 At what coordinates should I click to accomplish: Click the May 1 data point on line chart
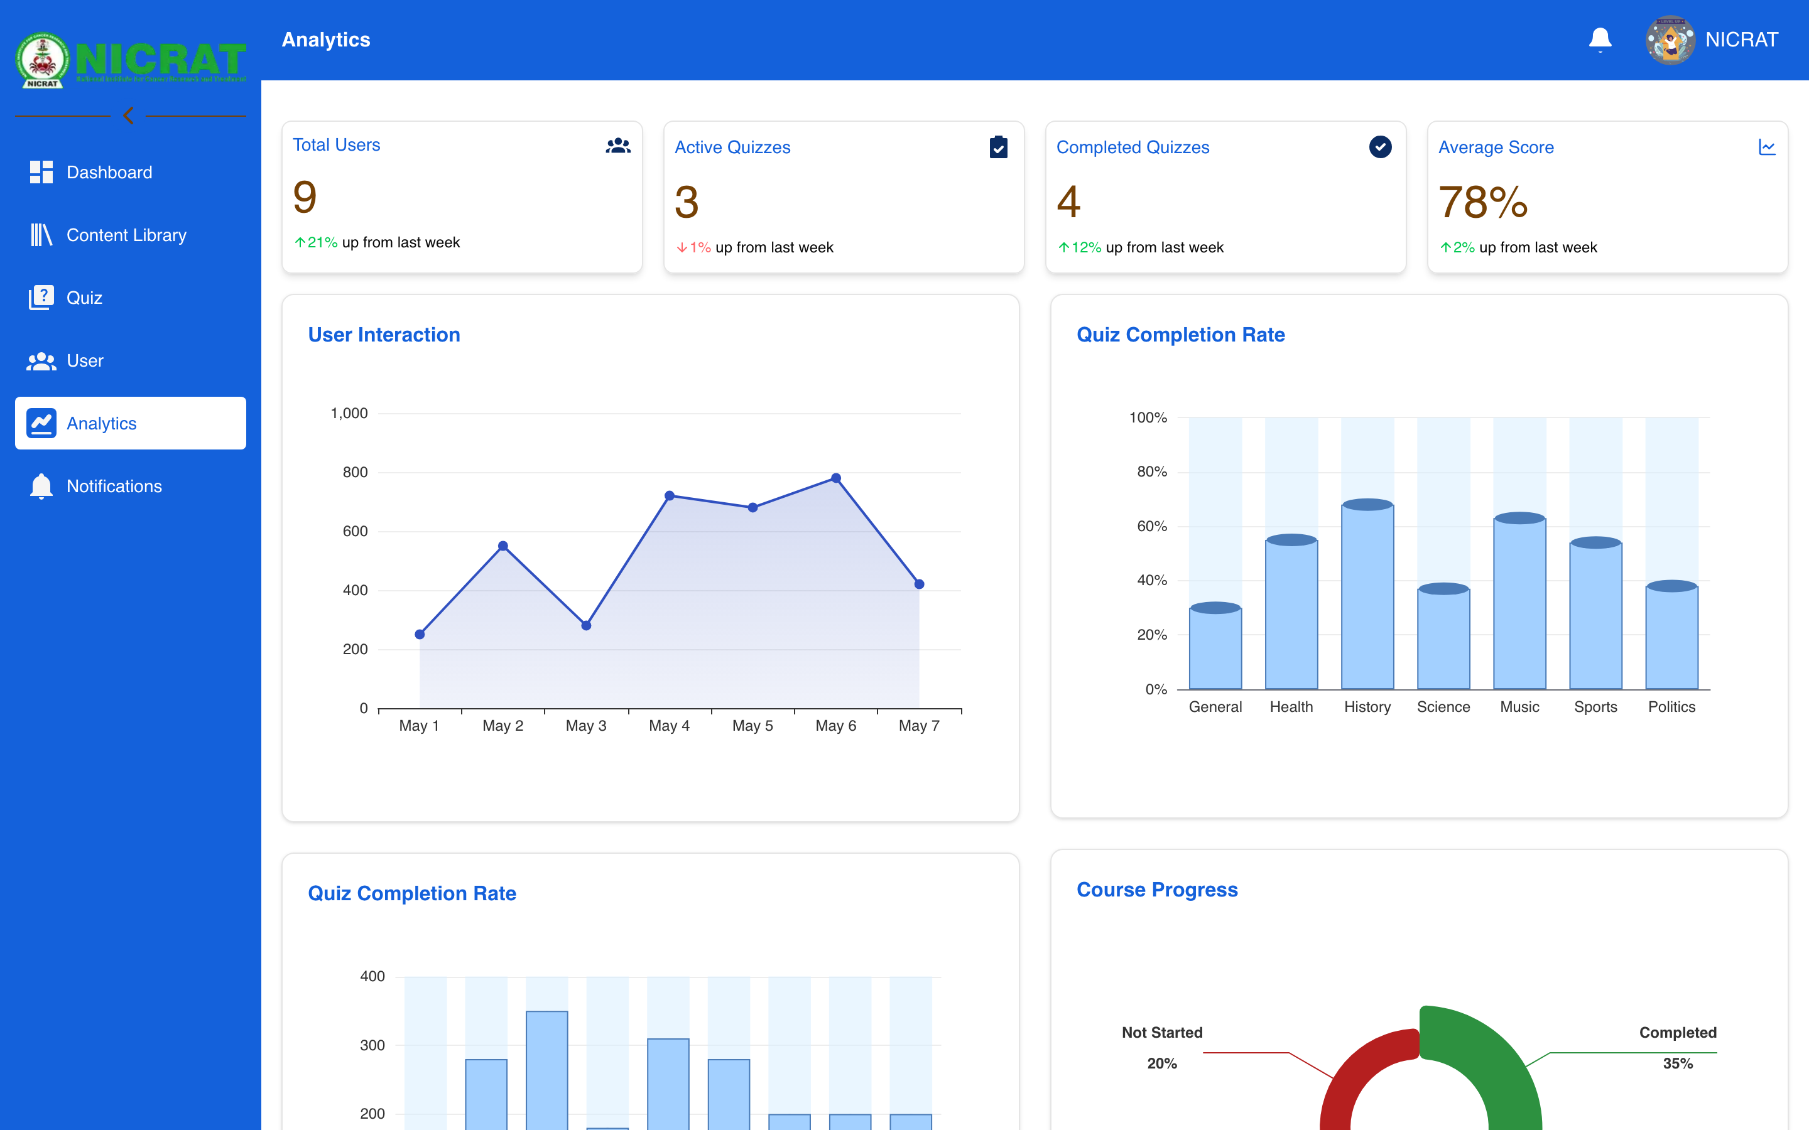pos(420,635)
